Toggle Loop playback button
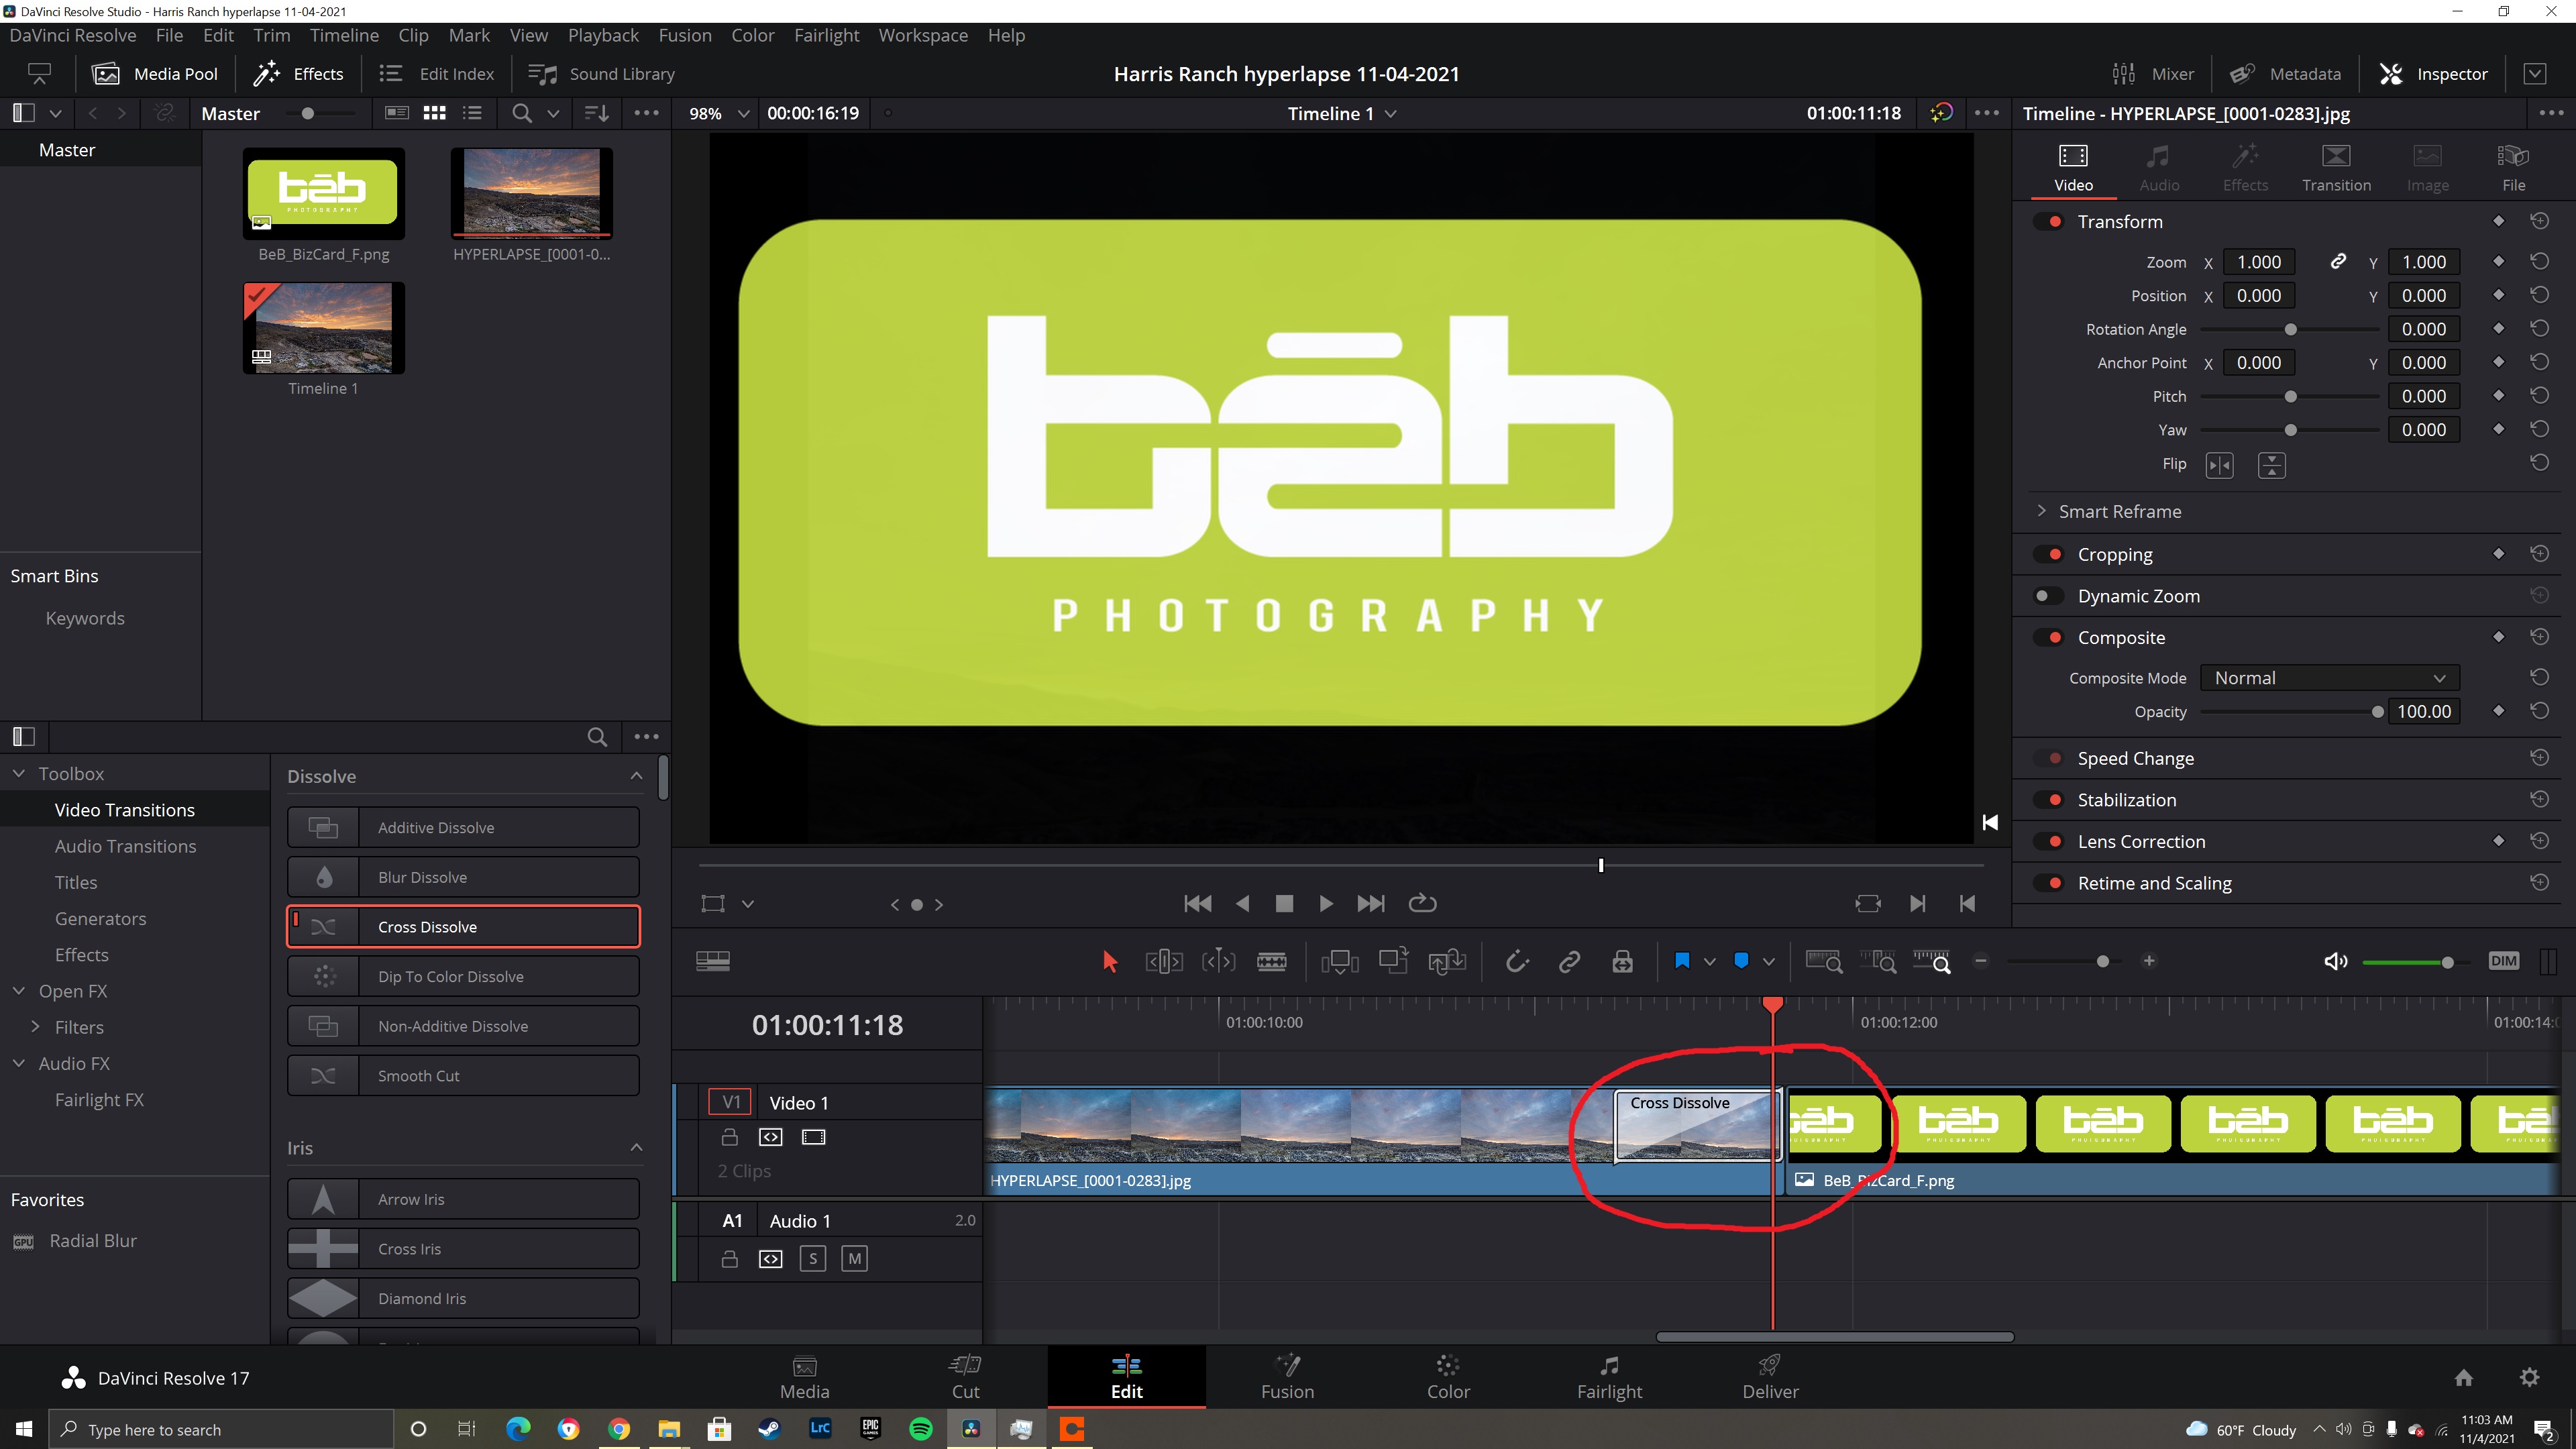 tap(1422, 904)
